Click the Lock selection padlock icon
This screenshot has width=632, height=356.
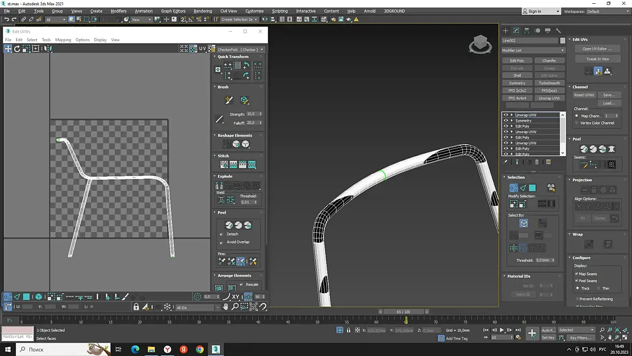tap(136, 307)
